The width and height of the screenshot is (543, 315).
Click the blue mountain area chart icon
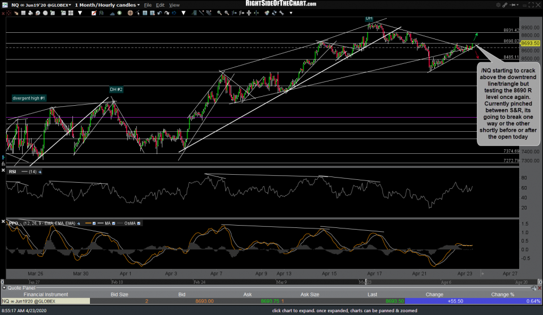112,13
